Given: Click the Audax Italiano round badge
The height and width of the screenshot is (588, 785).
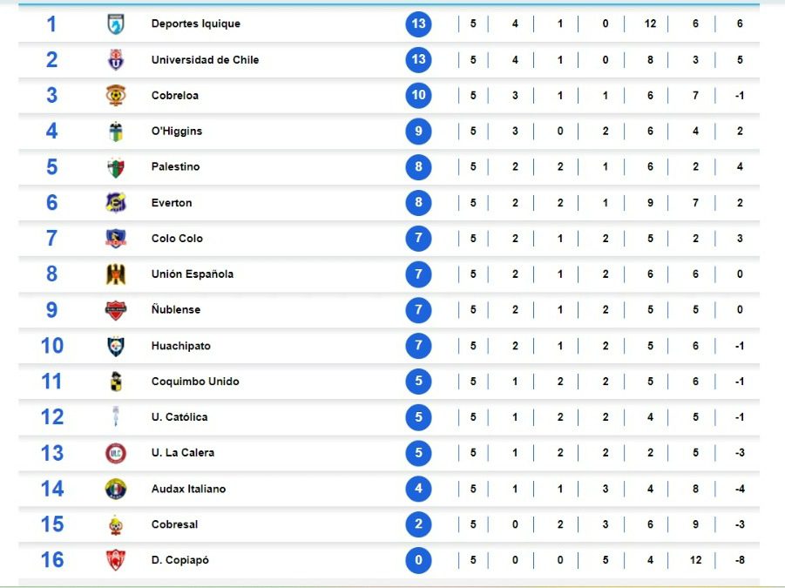Looking at the screenshot, I should [x=116, y=489].
